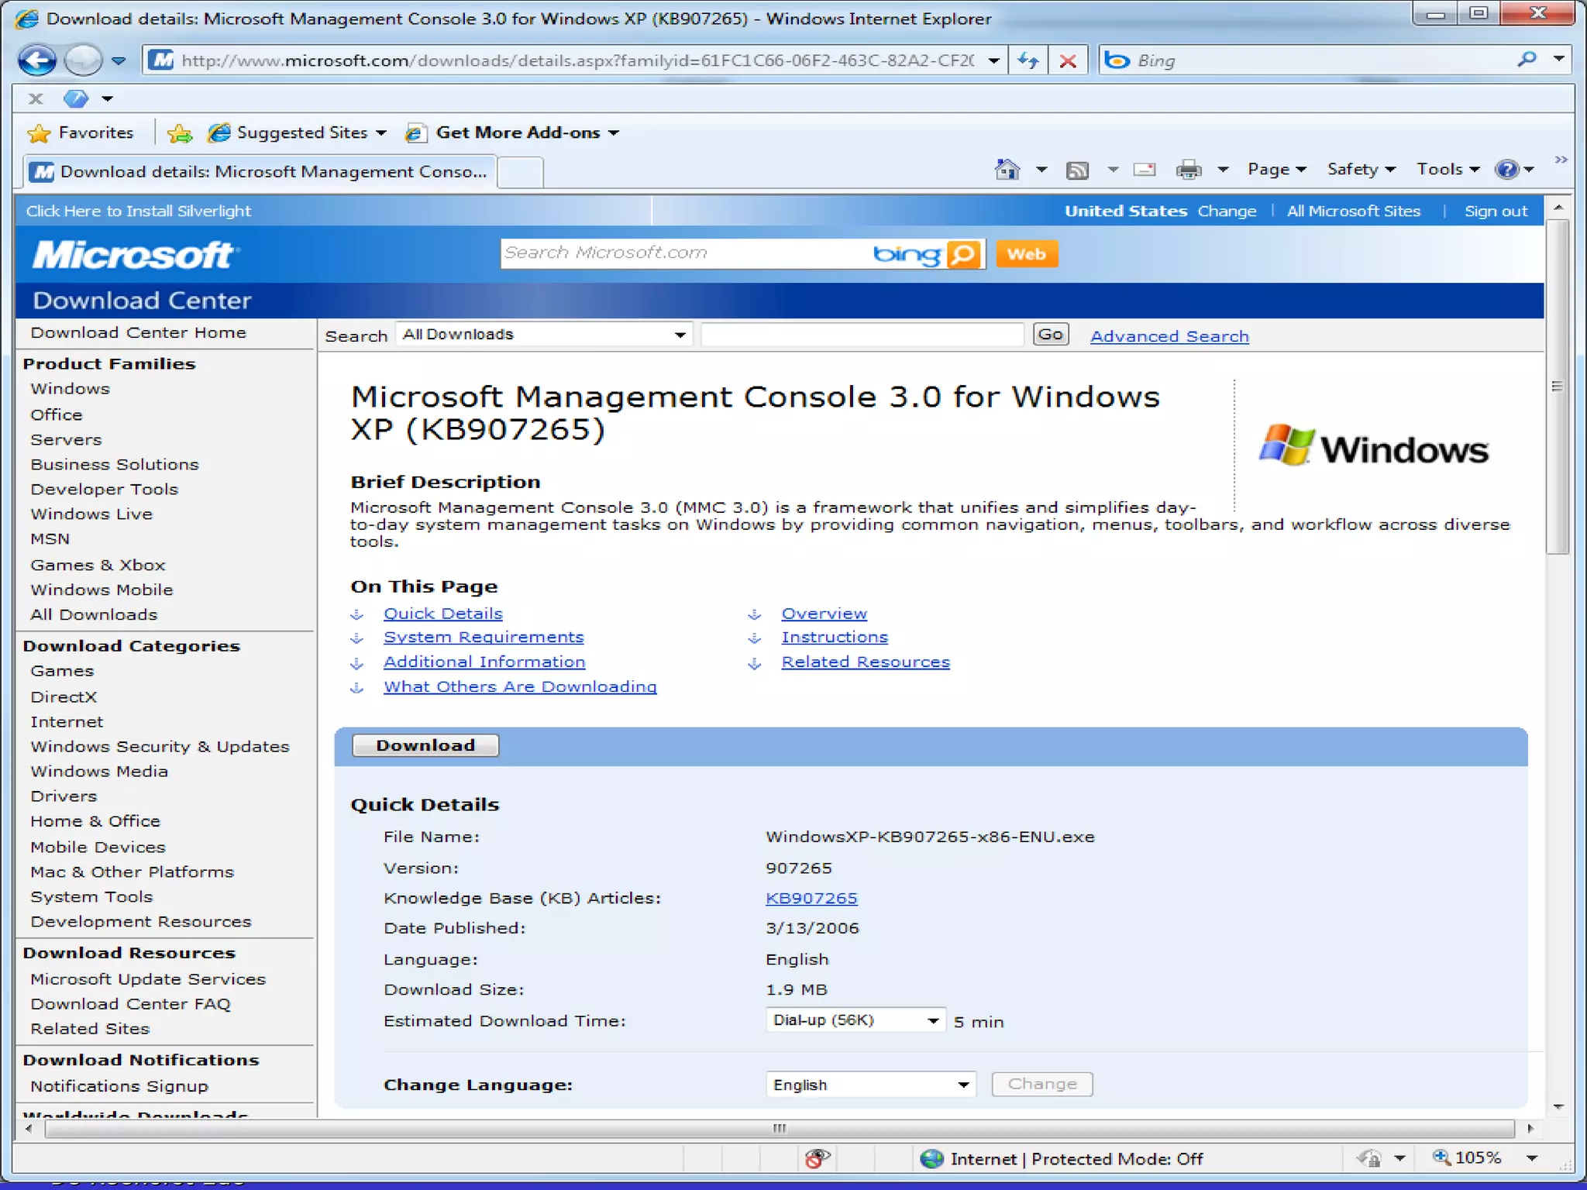1587x1190 pixels.
Task: Click the Add to Favorites Bar icon
Action: (x=180, y=133)
